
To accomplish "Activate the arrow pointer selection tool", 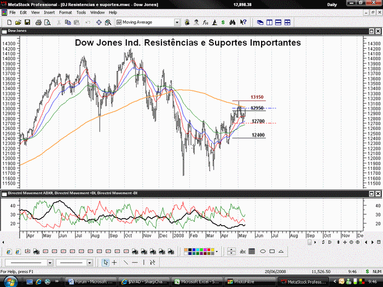I will coord(106,262).
